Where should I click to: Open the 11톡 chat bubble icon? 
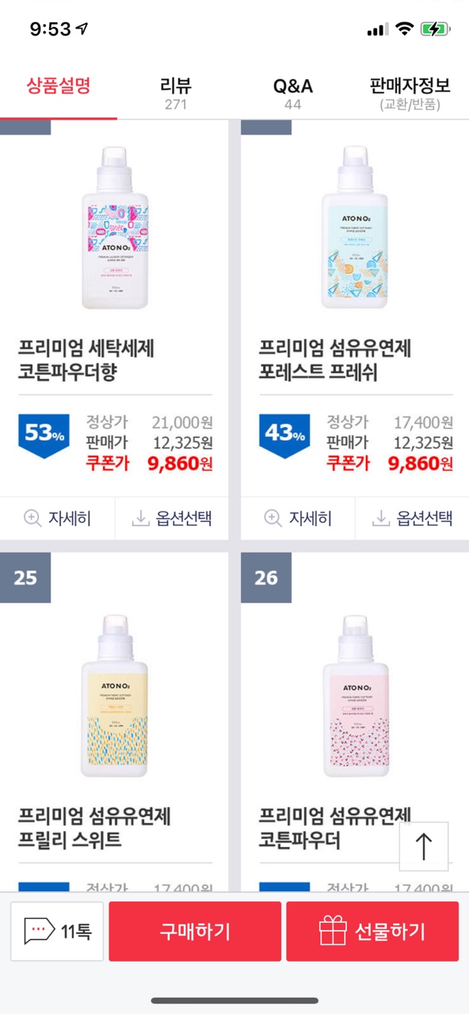point(39,931)
